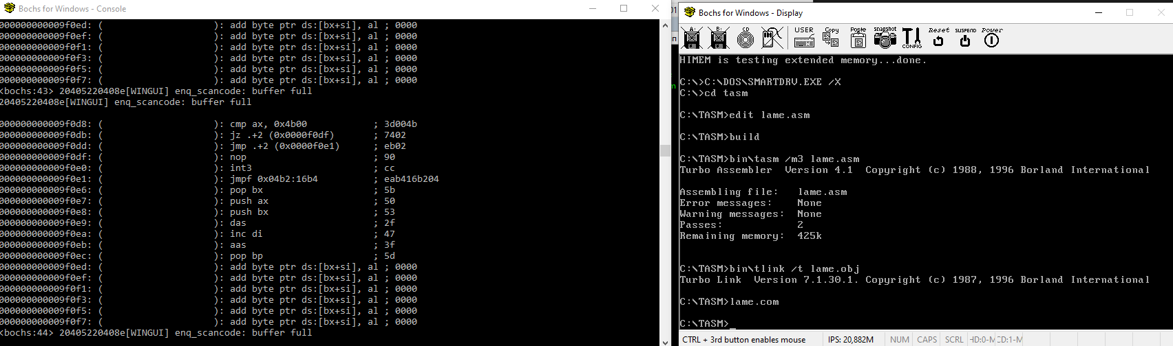Click the CAPS status bar indicator
The width and height of the screenshot is (1173, 346).
pyautogui.click(x=927, y=339)
